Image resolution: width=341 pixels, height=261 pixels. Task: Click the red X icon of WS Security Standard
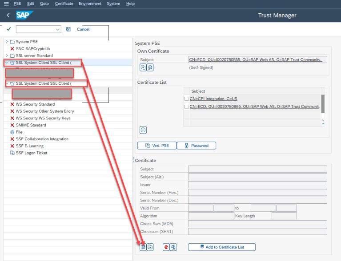(12, 104)
